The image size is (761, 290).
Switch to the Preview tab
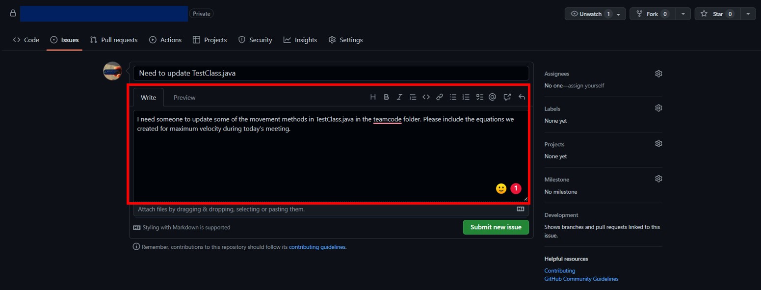point(184,97)
